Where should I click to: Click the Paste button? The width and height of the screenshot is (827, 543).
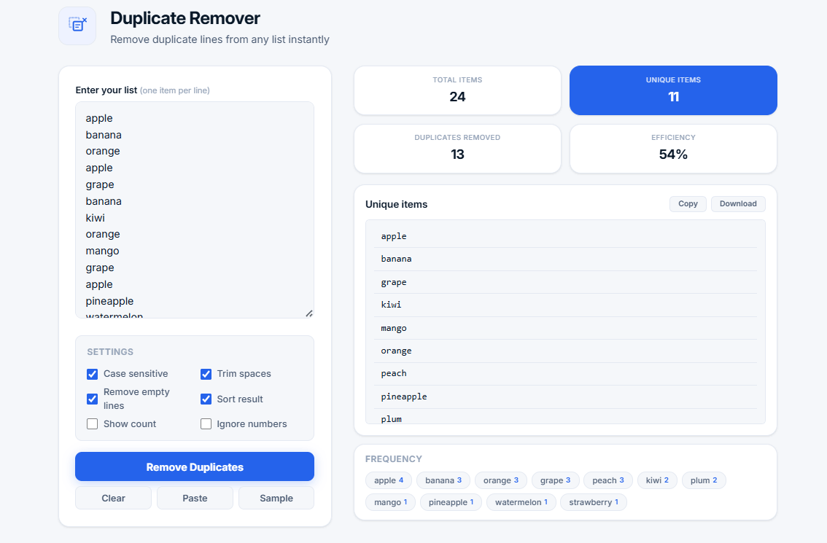click(x=195, y=499)
